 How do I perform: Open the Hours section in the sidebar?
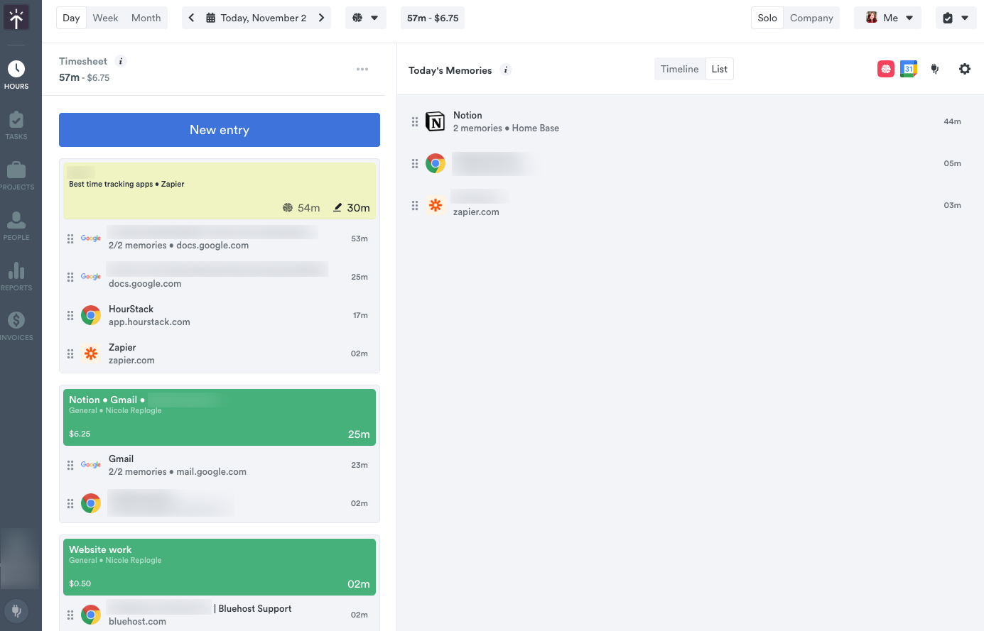[16, 75]
